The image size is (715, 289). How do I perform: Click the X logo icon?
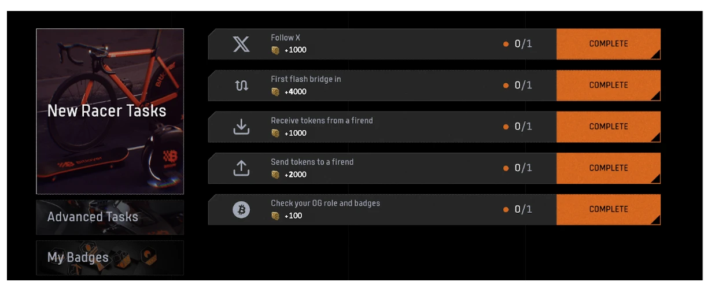point(241,44)
